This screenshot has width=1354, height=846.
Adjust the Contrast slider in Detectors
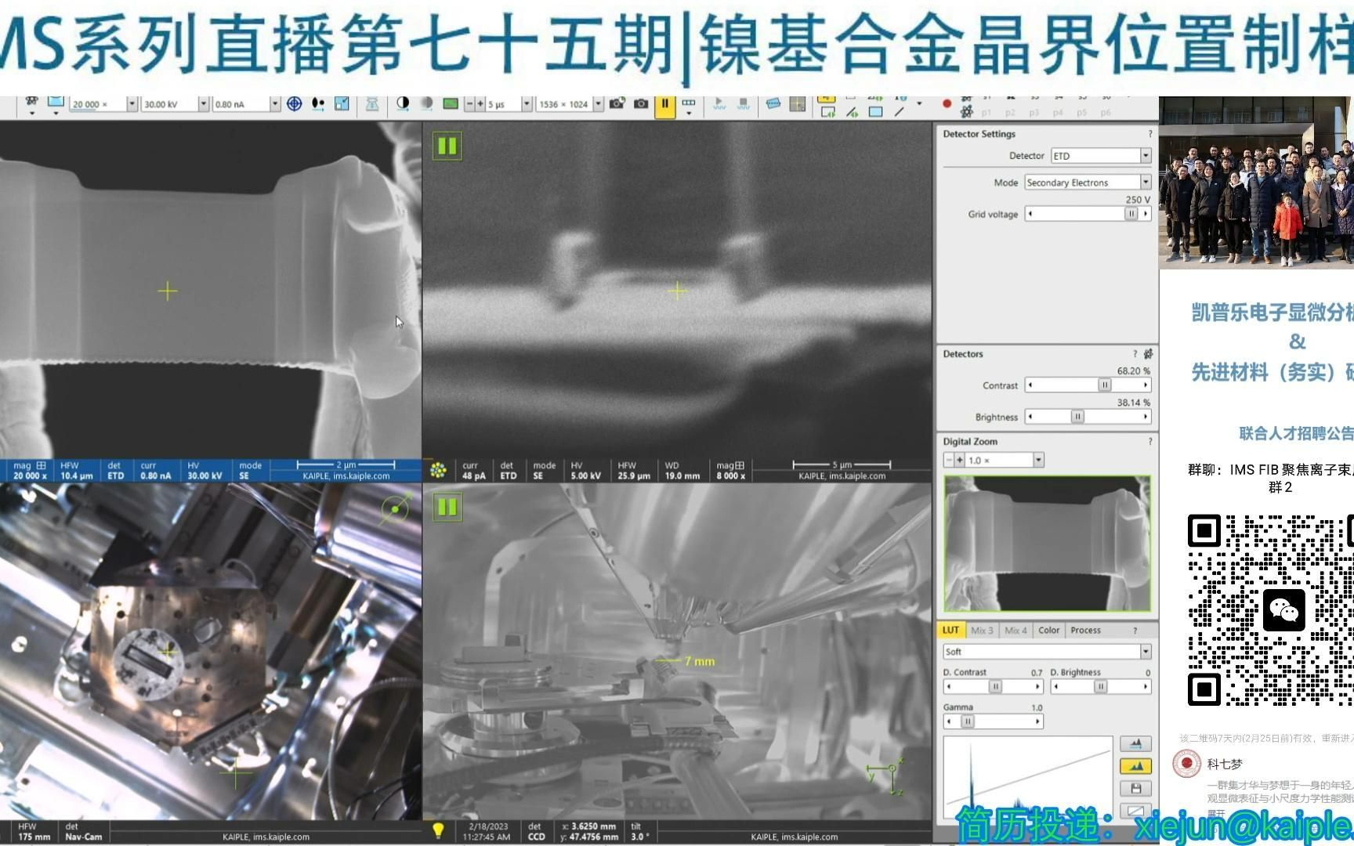[x=1088, y=385]
